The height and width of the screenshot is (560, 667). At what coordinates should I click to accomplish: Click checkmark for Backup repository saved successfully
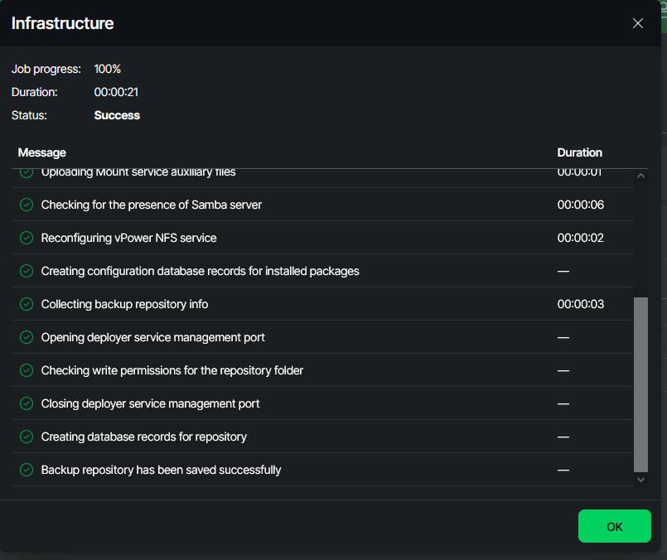coord(27,470)
